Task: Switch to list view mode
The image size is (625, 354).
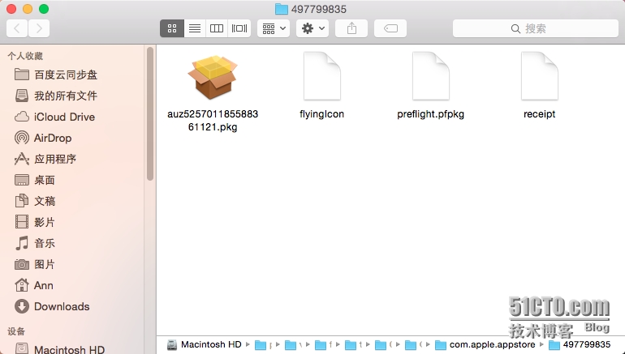Action: (194, 28)
